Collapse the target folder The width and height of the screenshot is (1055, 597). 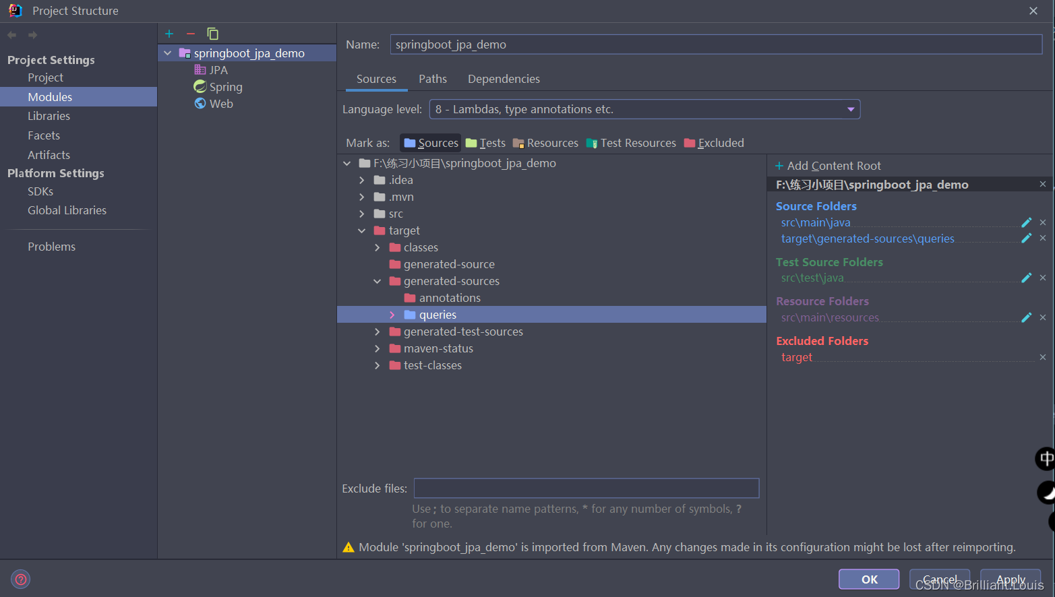pos(362,230)
